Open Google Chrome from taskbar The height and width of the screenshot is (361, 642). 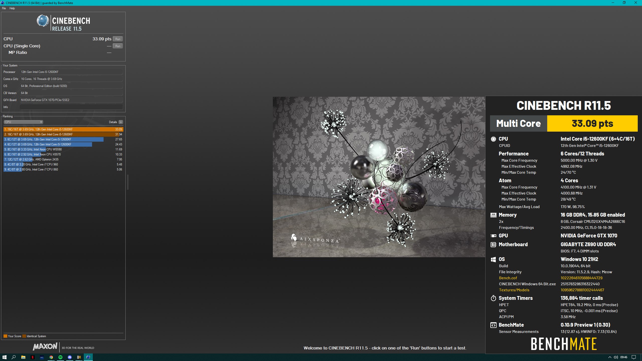click(51, 357)
